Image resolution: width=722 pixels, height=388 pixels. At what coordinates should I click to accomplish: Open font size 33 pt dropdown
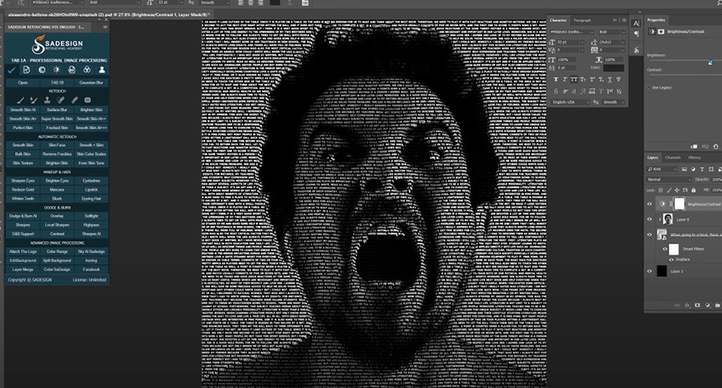point(582,42)
